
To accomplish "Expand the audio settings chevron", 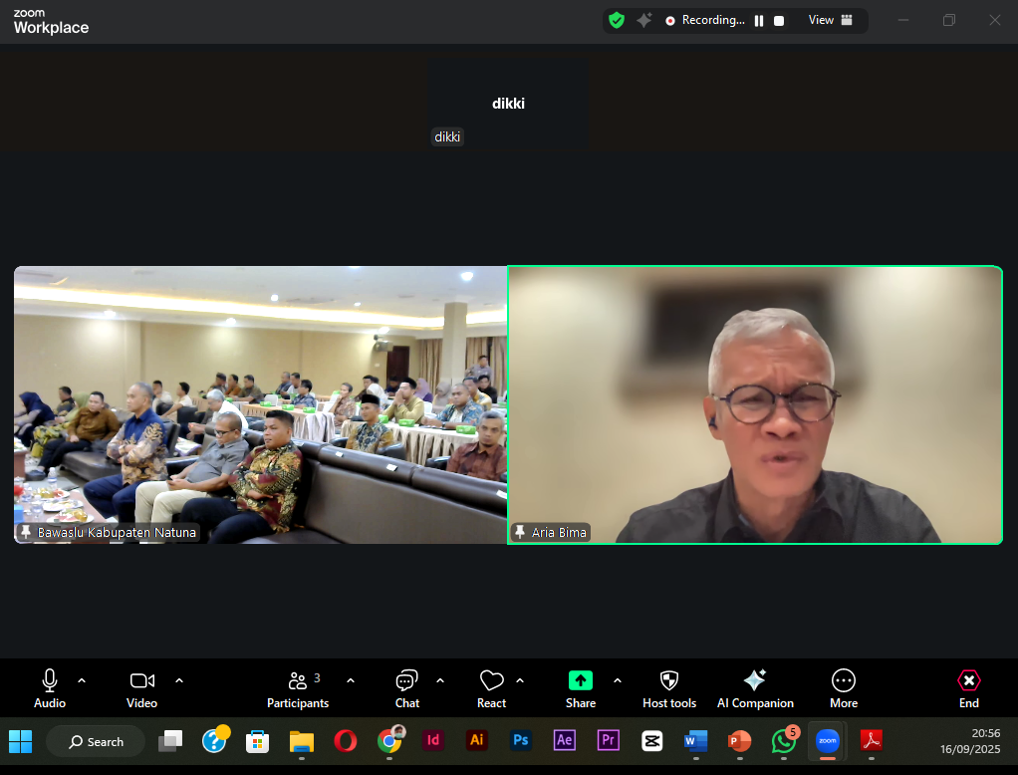I will tap(84, 681).
